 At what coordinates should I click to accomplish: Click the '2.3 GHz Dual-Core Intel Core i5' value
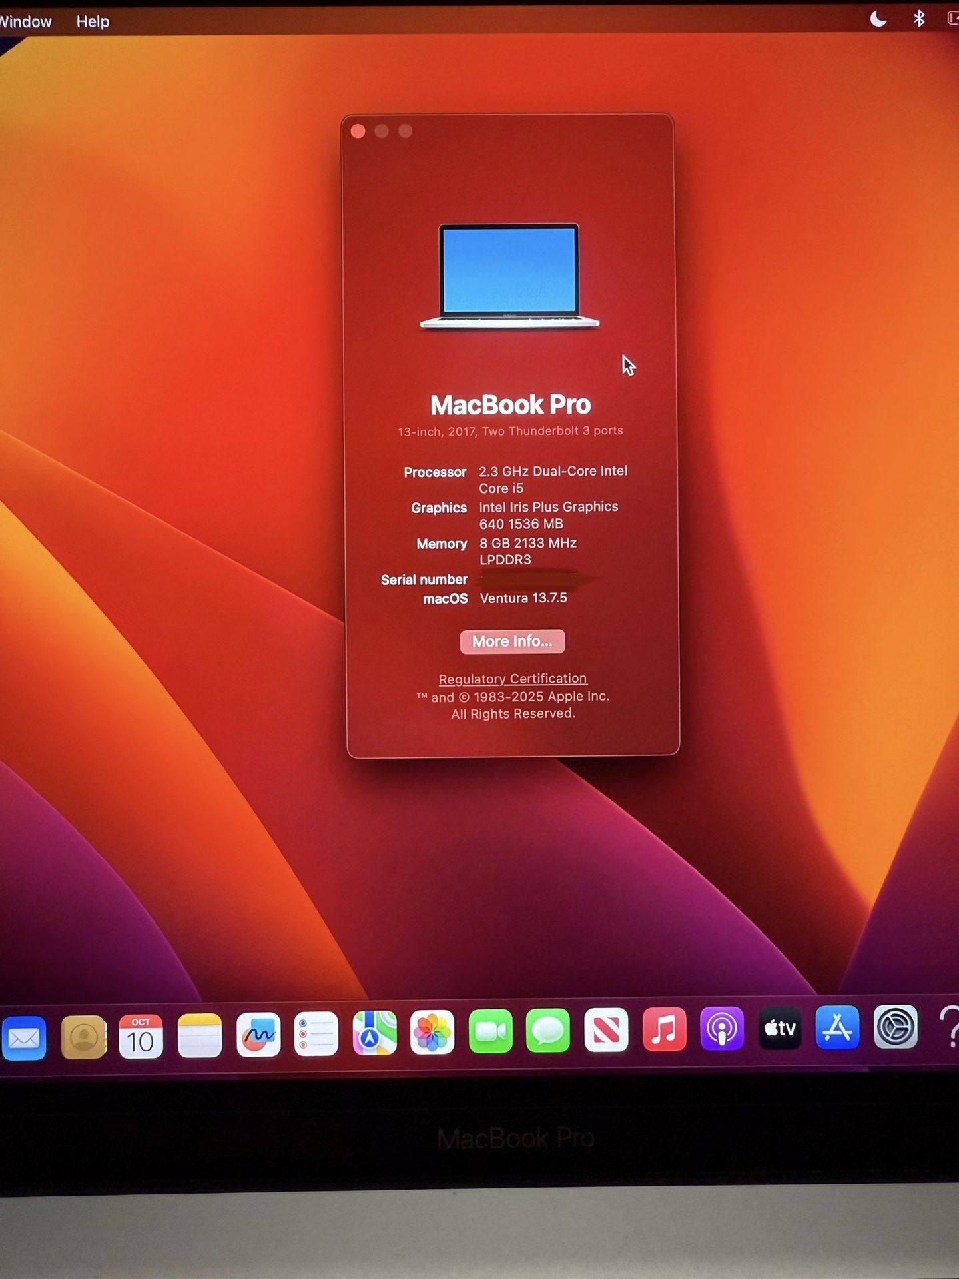tap(553, 480)
